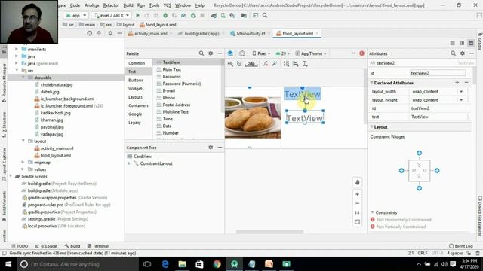The width and height of the screenshot is (483, 271).
Task: Click Guidelines icon in design toolbar
Action: tap(305, 64)
